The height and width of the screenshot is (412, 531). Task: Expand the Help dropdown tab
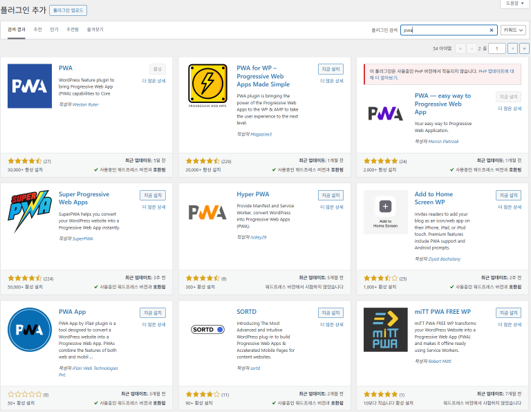pyautogui.click(x=514, y=3)
